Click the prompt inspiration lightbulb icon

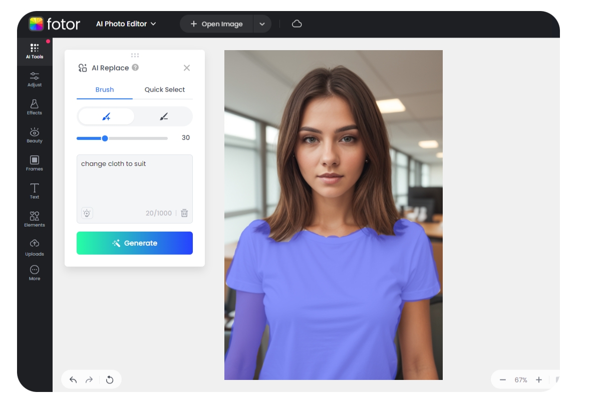click(x=87, y=213)
